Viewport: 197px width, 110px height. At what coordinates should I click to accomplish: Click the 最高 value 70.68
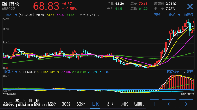coord(143,4)
